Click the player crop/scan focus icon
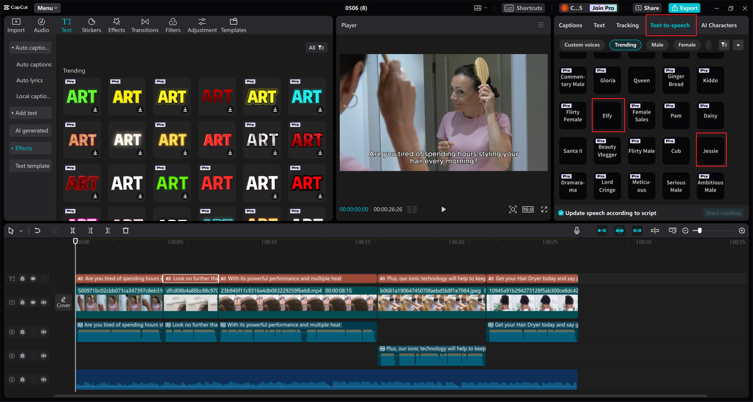 [x=513, y=209]
